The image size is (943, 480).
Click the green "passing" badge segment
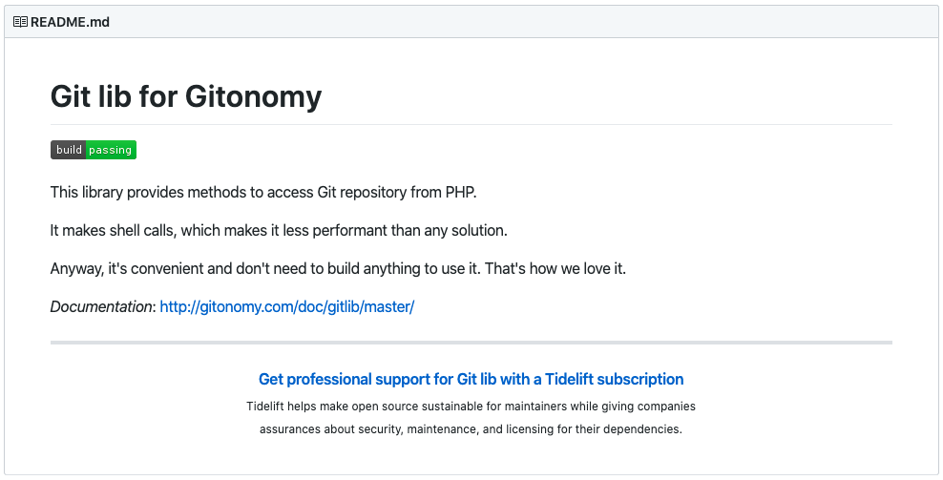coord(112,150)
